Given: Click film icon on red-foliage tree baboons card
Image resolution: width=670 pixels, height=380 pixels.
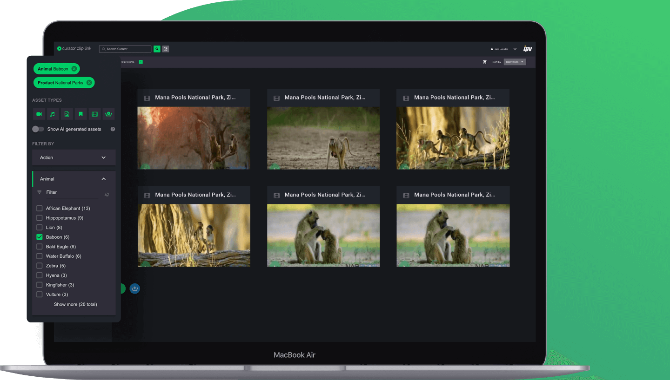Looking at the screenshot, I should [147, 98].
